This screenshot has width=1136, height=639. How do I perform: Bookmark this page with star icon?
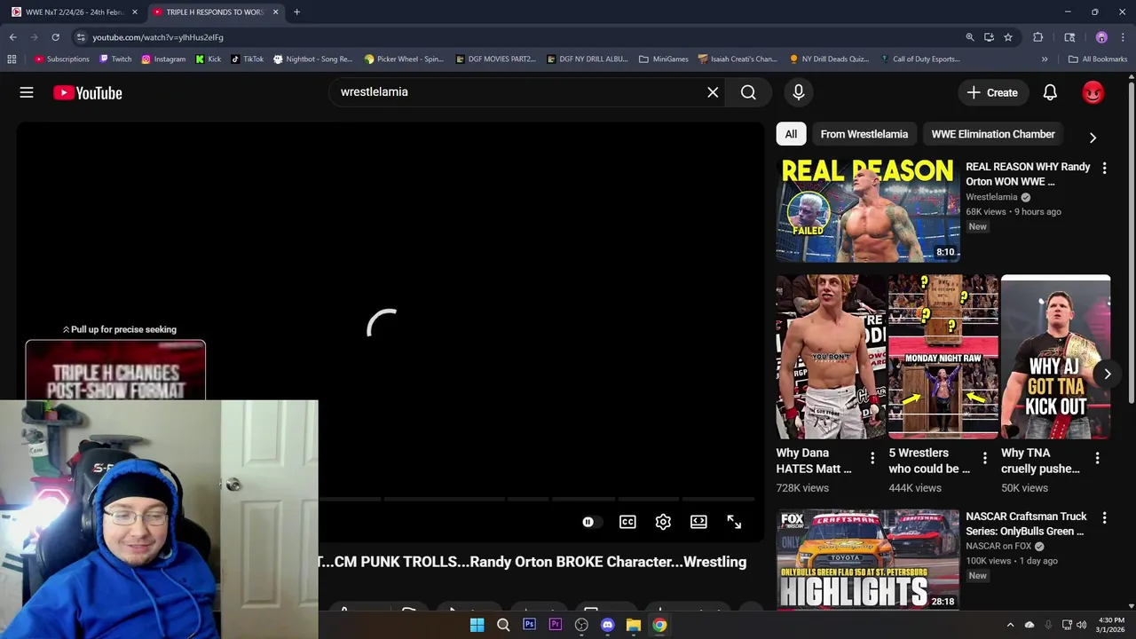[1008, 37]
